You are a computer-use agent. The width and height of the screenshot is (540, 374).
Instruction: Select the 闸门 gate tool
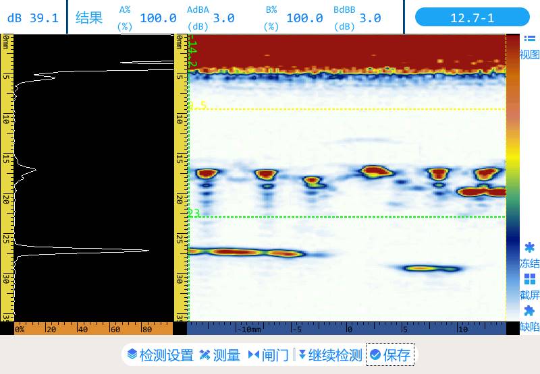(x=268, y=355)
